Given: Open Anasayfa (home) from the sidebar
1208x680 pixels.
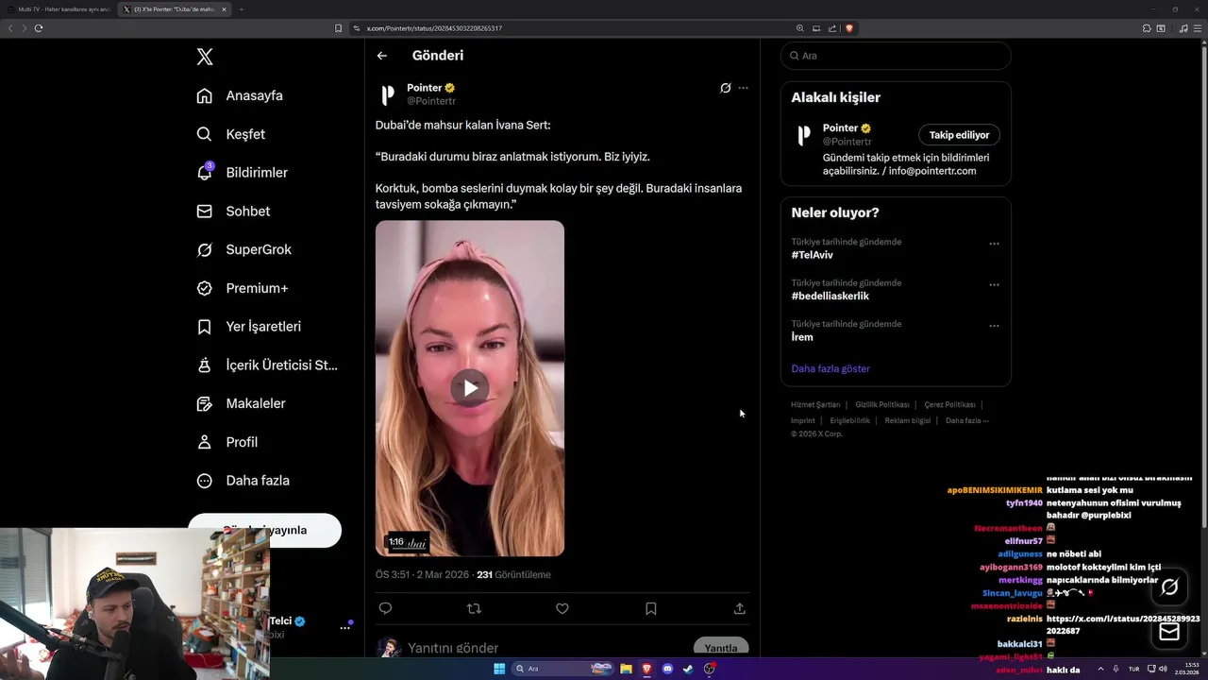Looking at the screenshot, I should 240,95.
